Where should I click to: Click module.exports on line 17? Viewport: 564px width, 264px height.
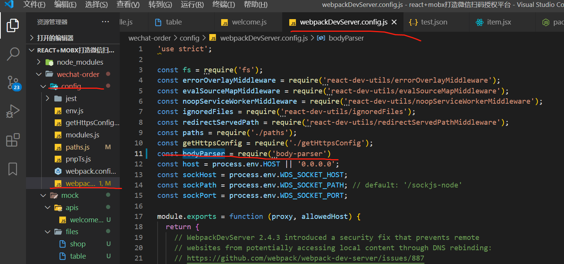pyautogui.click(x=187, y=216)
